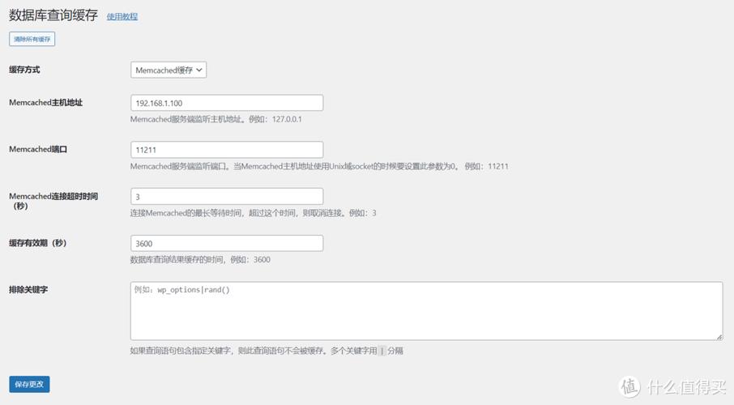Click inside the 排除关键字 textarea

426,311
